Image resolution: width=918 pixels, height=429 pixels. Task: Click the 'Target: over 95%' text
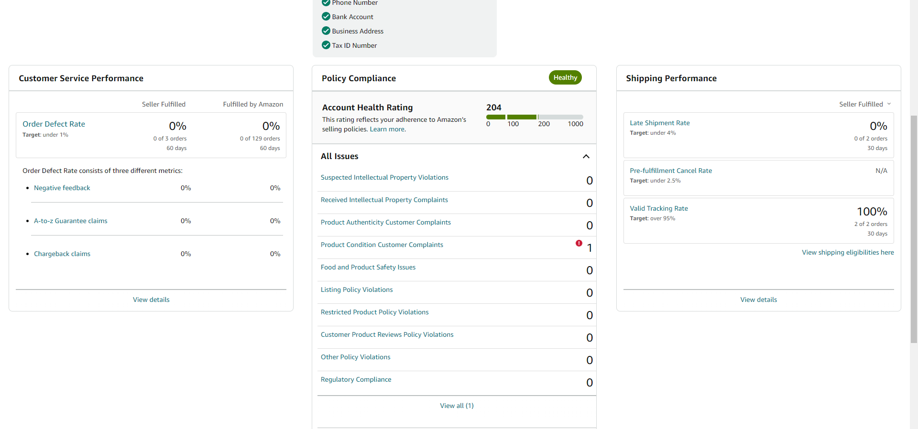652,218
